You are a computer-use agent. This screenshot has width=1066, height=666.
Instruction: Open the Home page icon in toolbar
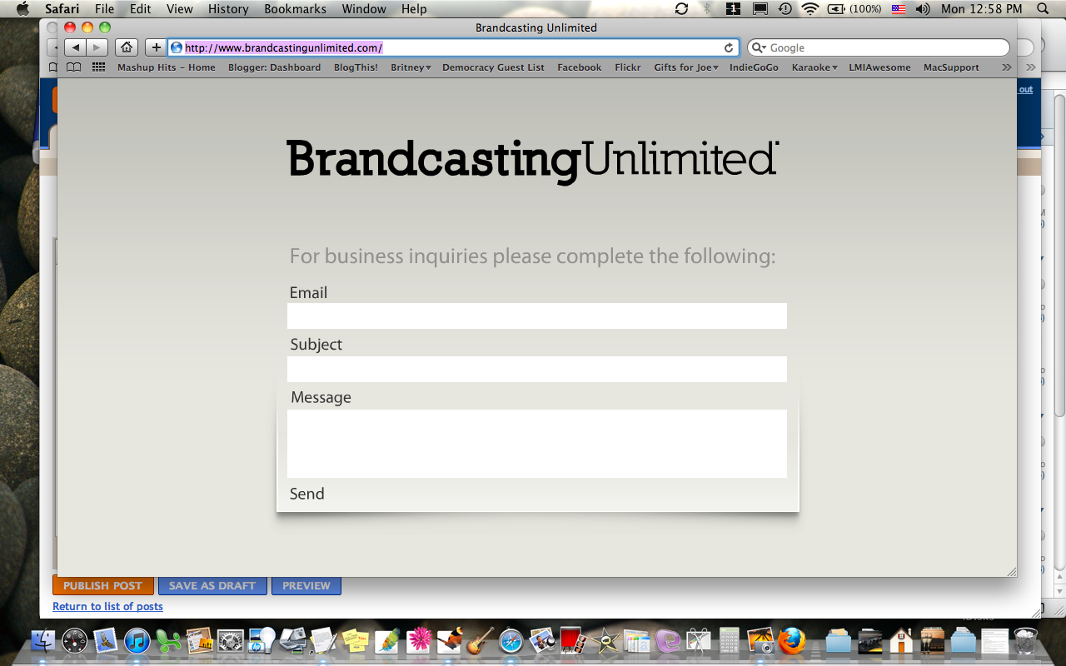coord(126,47)
